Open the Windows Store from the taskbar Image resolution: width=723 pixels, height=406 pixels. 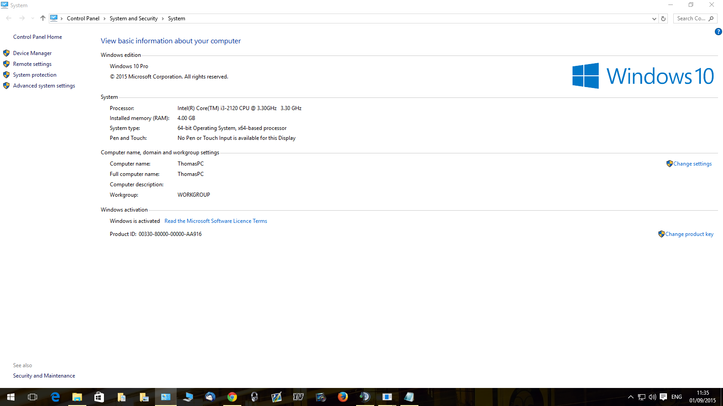click(x=99, y=397)
